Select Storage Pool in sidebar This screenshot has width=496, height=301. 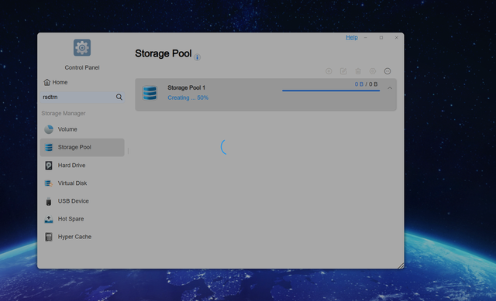click(82, 147)
